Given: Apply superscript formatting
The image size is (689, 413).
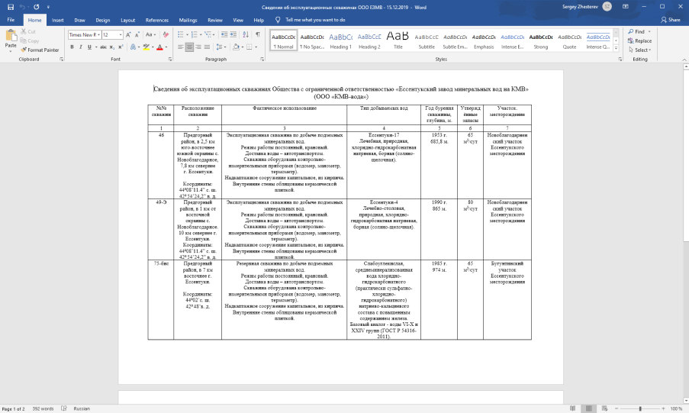Looking at the screenshot, I should coord(121,47).
